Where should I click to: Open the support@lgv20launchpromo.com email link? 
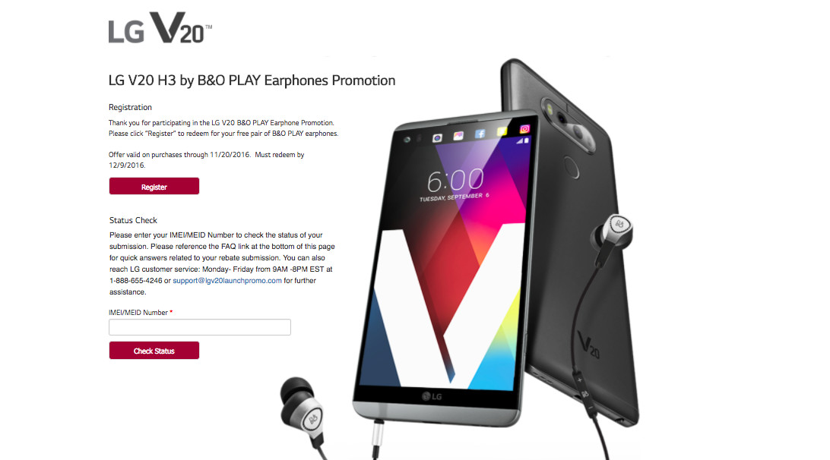(227, 281)
